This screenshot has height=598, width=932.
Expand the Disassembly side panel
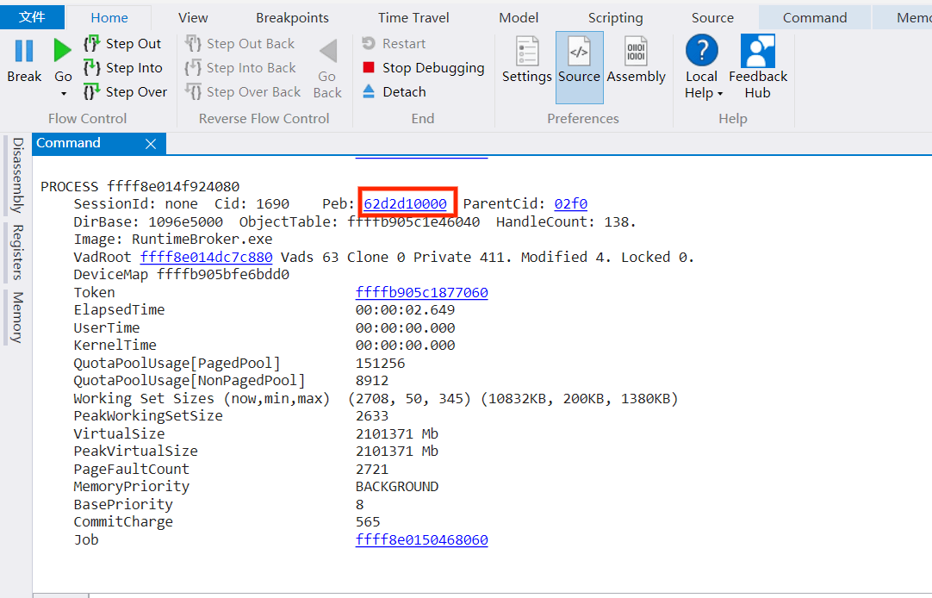[17, 175]
